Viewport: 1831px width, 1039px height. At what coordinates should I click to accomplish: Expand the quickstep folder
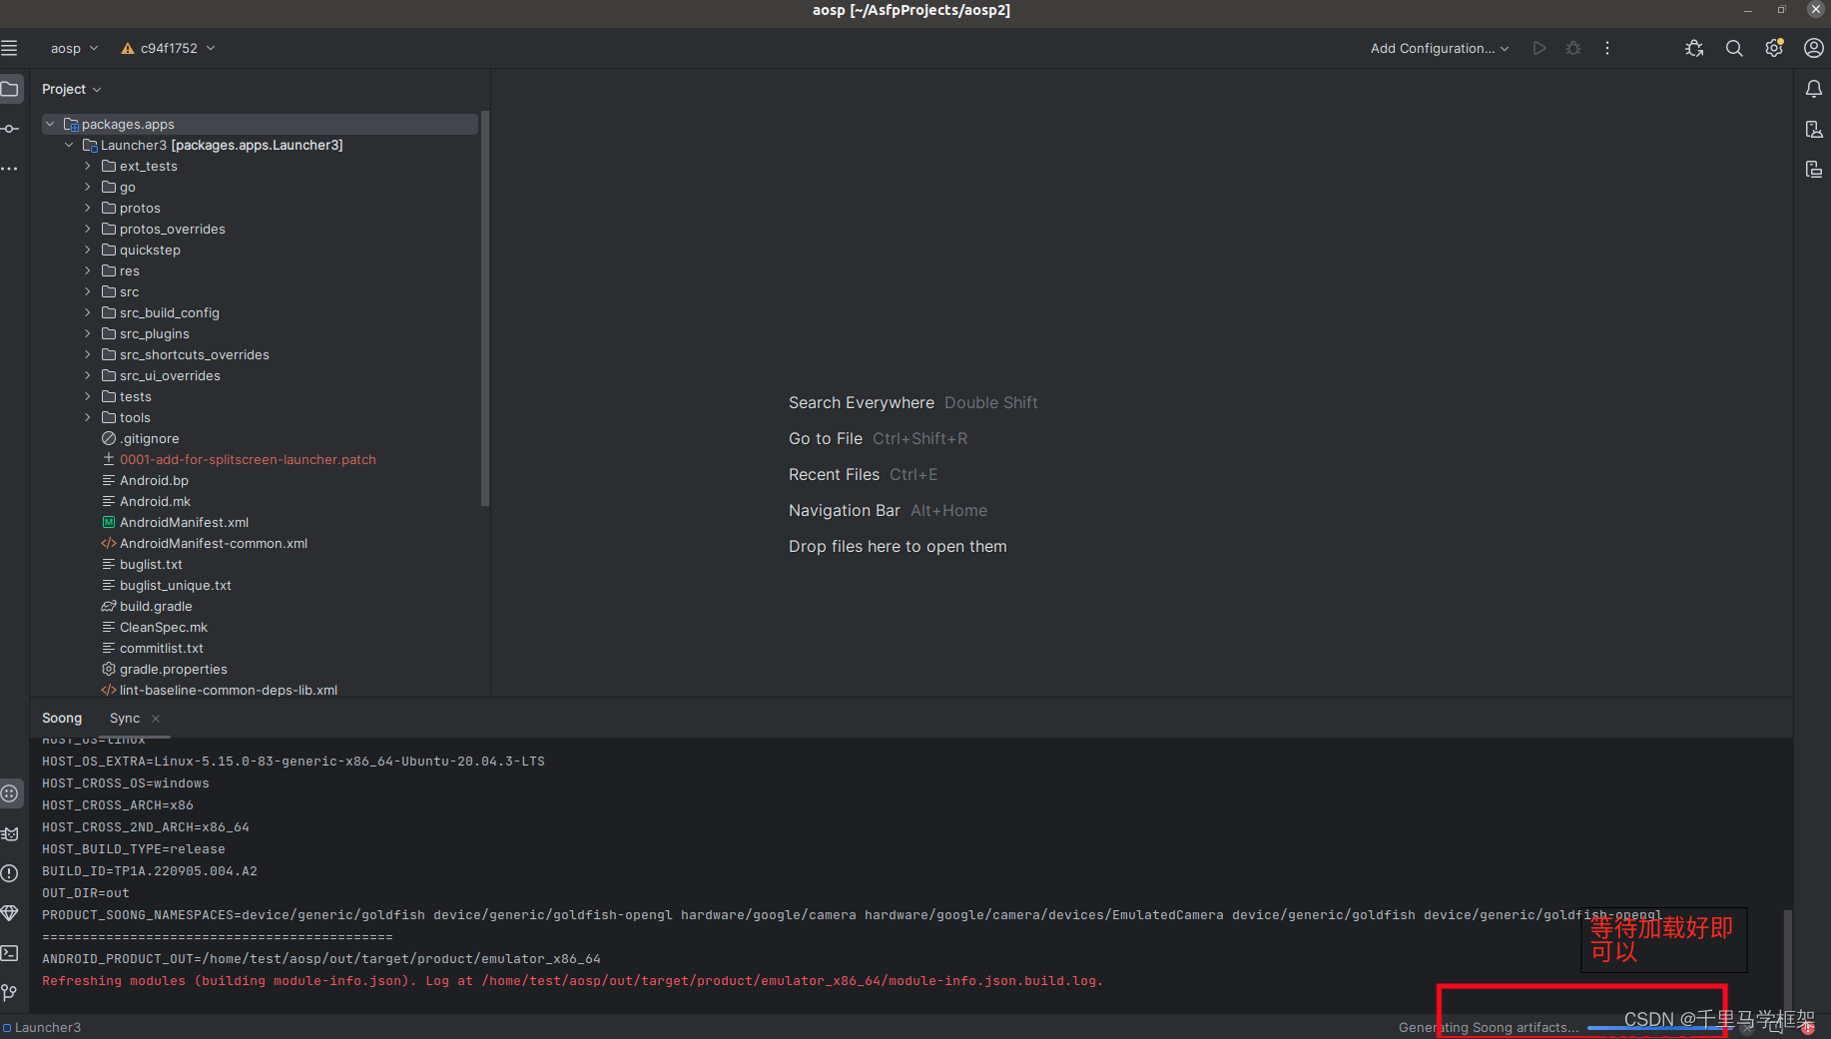(88, 250)
